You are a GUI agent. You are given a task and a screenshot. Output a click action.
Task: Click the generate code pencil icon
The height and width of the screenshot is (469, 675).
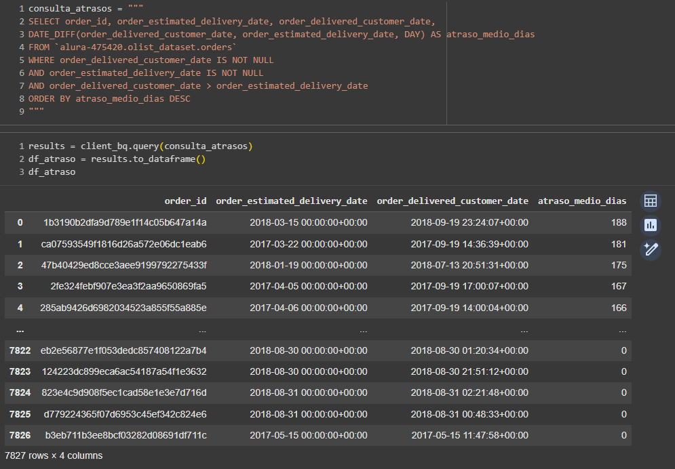tap(650, 249)
